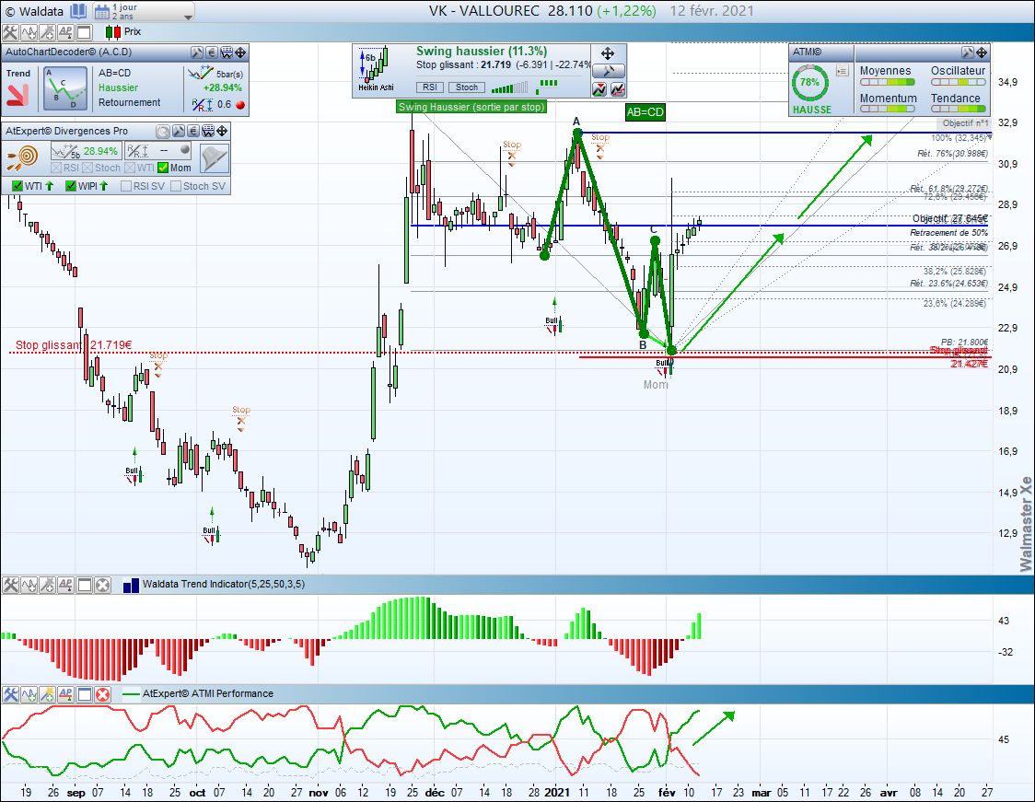
Task: Uncheck the Mom divergence checkbox
Action: [163, 169]
